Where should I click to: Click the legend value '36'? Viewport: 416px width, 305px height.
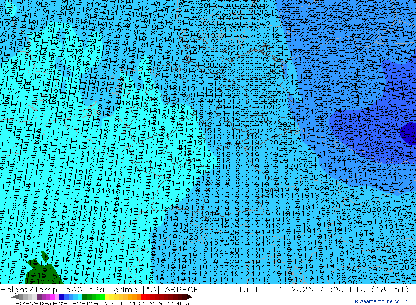coord(161,303)
